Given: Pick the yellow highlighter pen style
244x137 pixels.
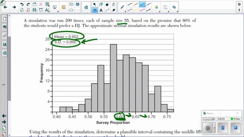Looking at the screenshot, I should pyautogui.click(x=136, y=10).
